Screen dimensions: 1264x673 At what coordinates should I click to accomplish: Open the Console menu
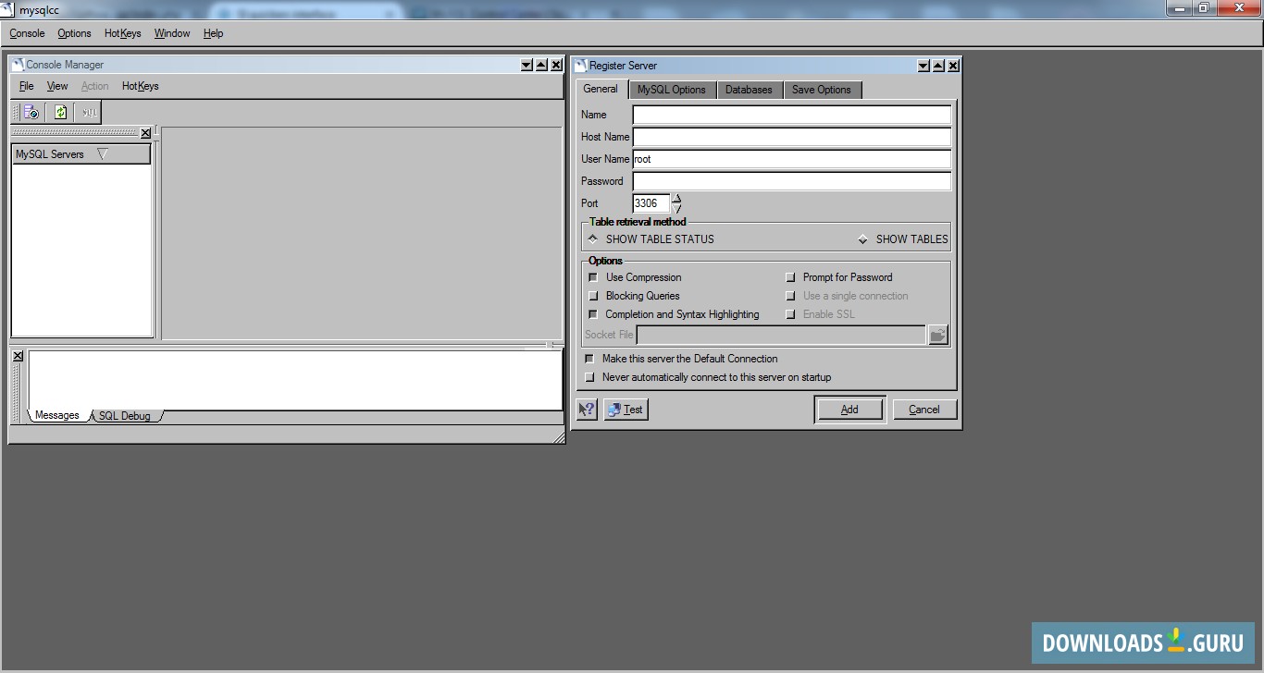pyautogui.click(x=27, y=33)
